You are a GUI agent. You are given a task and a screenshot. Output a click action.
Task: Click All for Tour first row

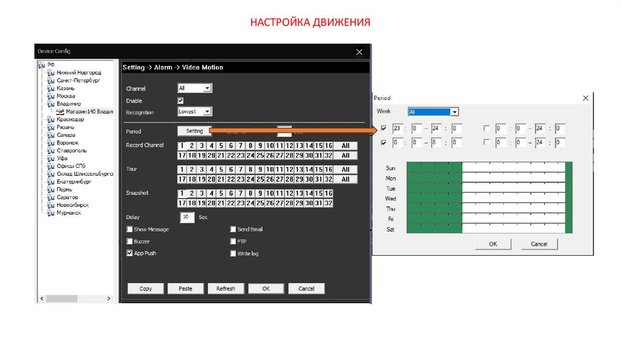click(x=346, y=169)
